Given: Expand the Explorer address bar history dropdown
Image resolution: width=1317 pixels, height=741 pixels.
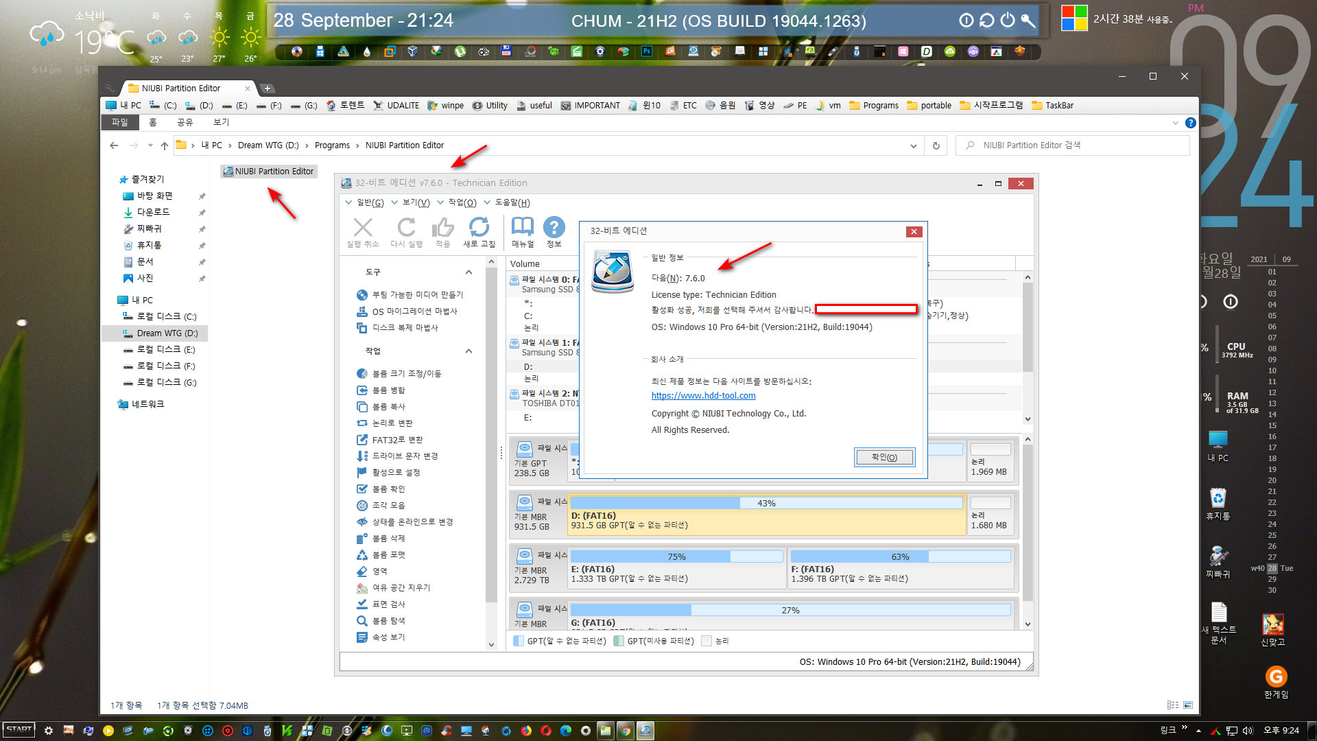Looking at the screenshot, I should click(913, 145).
